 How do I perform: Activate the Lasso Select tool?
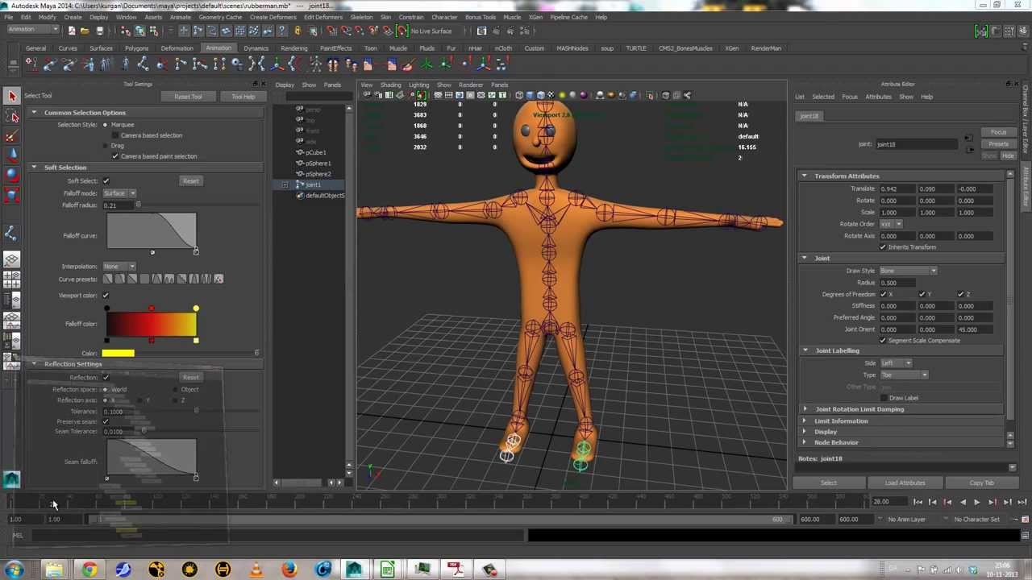pyautogui.click(x=11, y=116)
